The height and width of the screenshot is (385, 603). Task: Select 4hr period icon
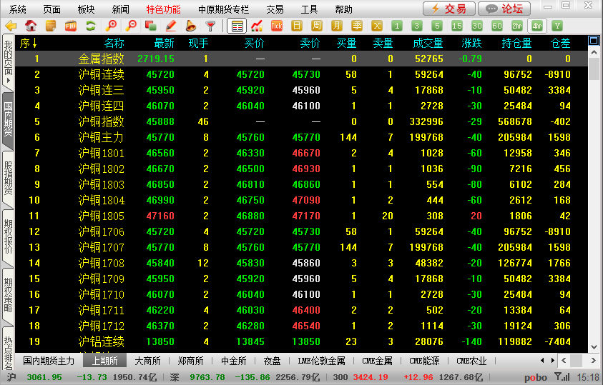(x=537, y=26)
